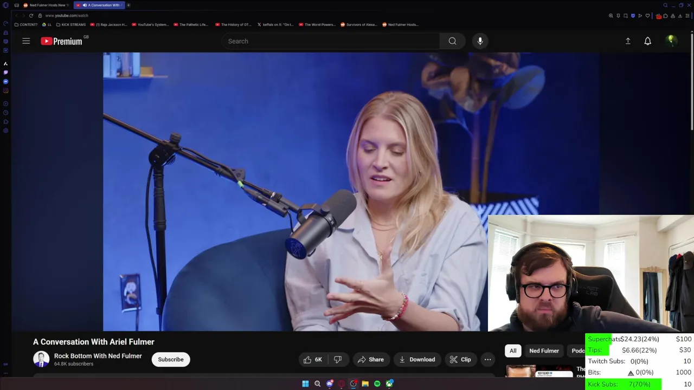Open the YouTube account avatar menu
The image size is (694, 390).
click(x=671, y=41)
